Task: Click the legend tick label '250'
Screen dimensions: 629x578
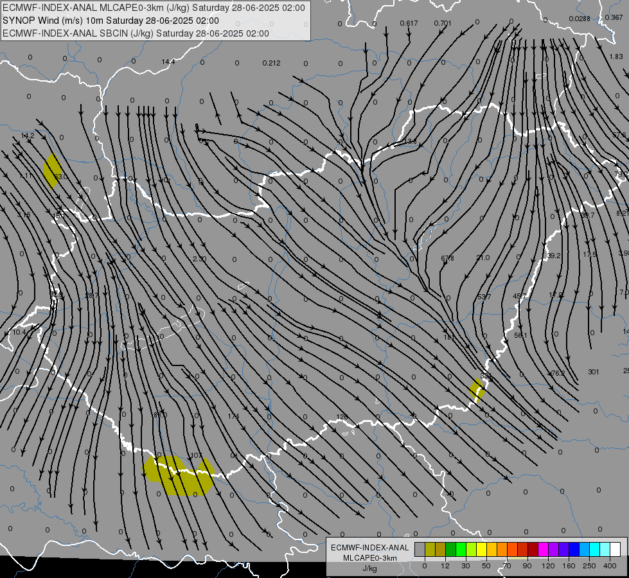Action: [589, 566]
